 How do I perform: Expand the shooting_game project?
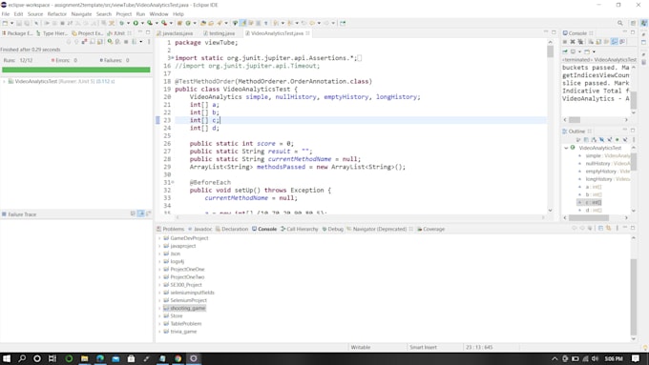point(159,308)
